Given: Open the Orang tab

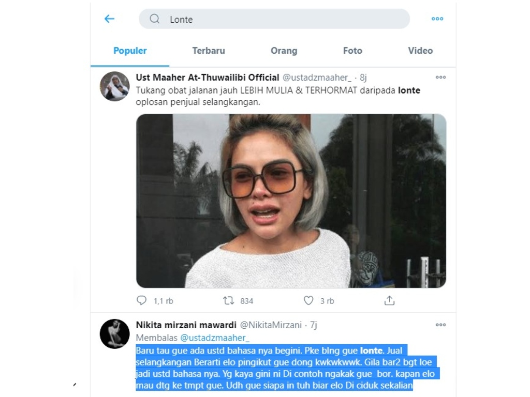Looking at the screenshot, I should (284, 51).
